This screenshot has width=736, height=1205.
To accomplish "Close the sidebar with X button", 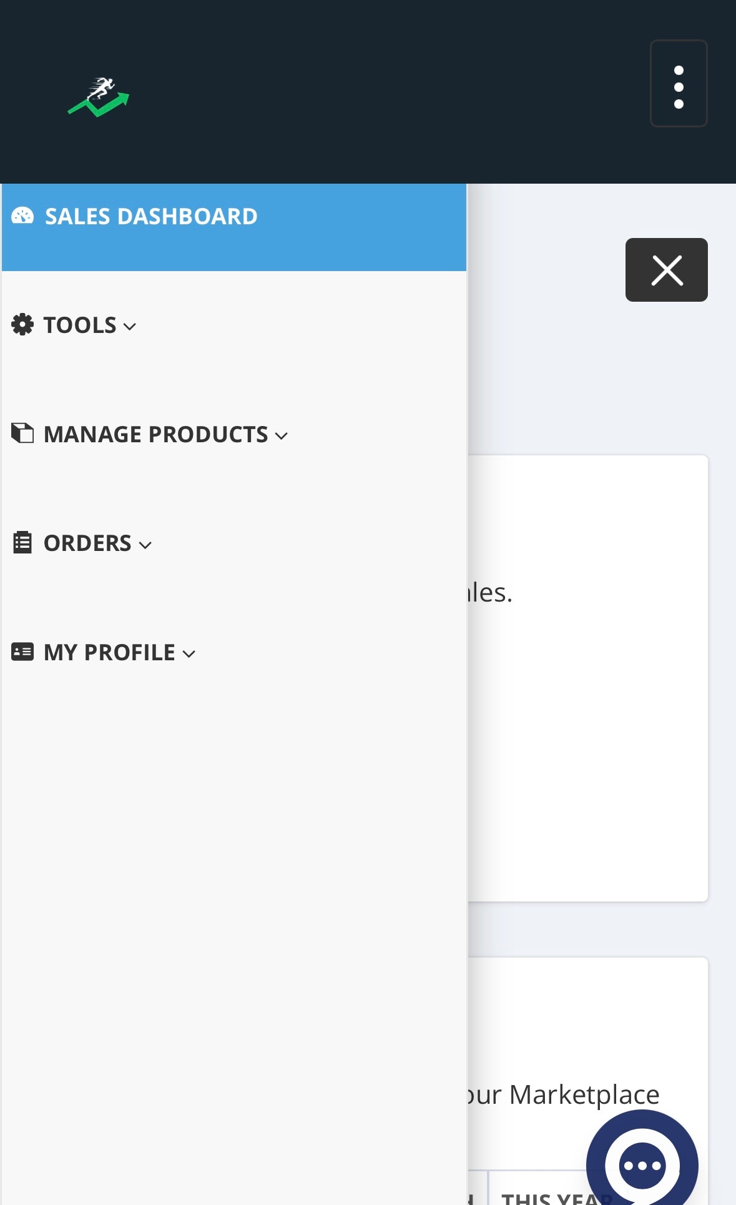I will coord(666,270).
